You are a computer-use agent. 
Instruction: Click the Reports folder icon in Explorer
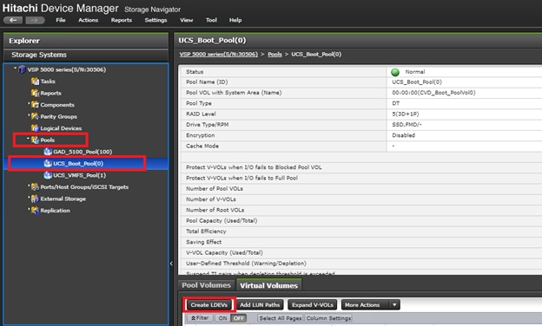pos(35,93)
